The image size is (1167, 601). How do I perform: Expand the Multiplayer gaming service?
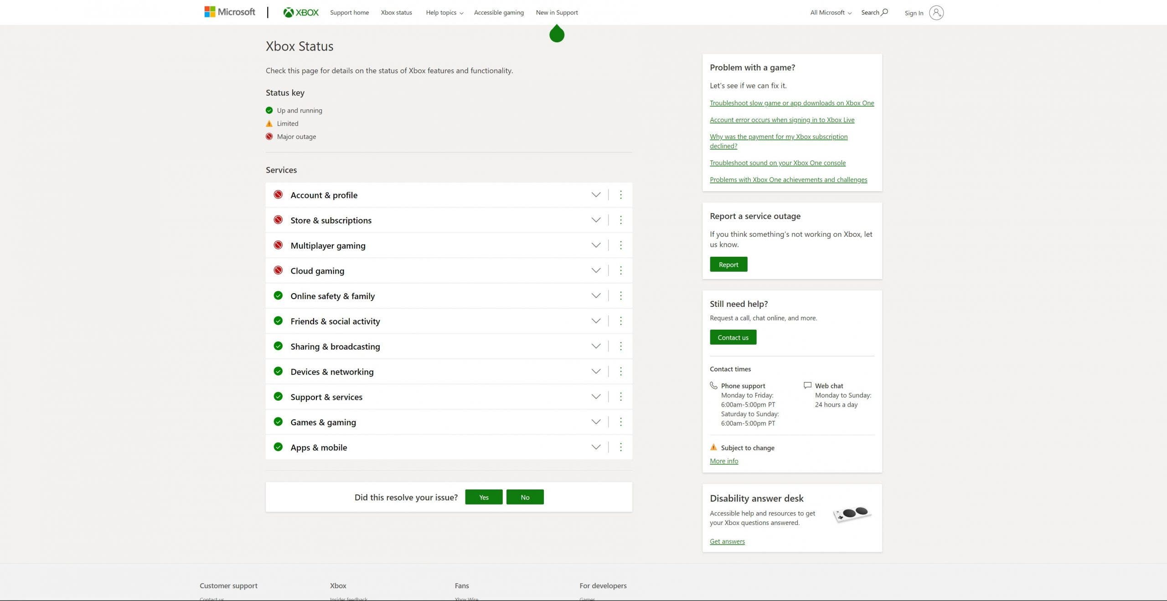(x=596, y=245)
